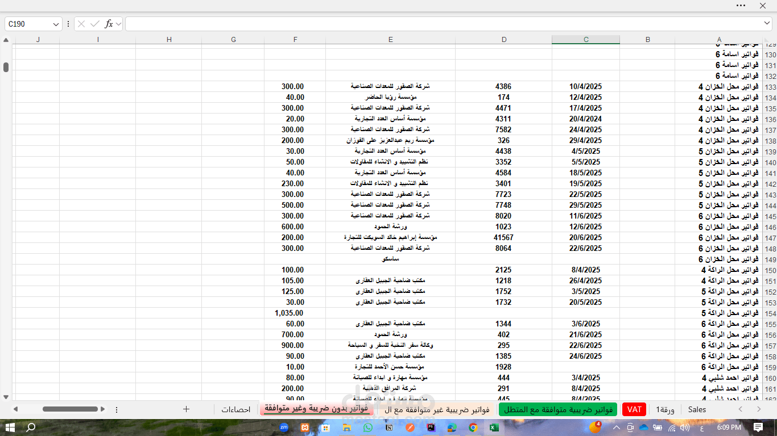Open the fx function dropdown chevron
This screenshot has width=777, height=436.
pyautogui.click(x=118, y=24)
